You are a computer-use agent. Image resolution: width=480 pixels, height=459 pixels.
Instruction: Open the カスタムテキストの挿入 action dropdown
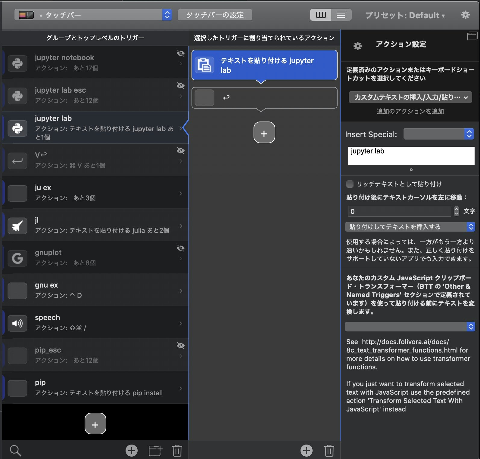click(x=410, y=97)
